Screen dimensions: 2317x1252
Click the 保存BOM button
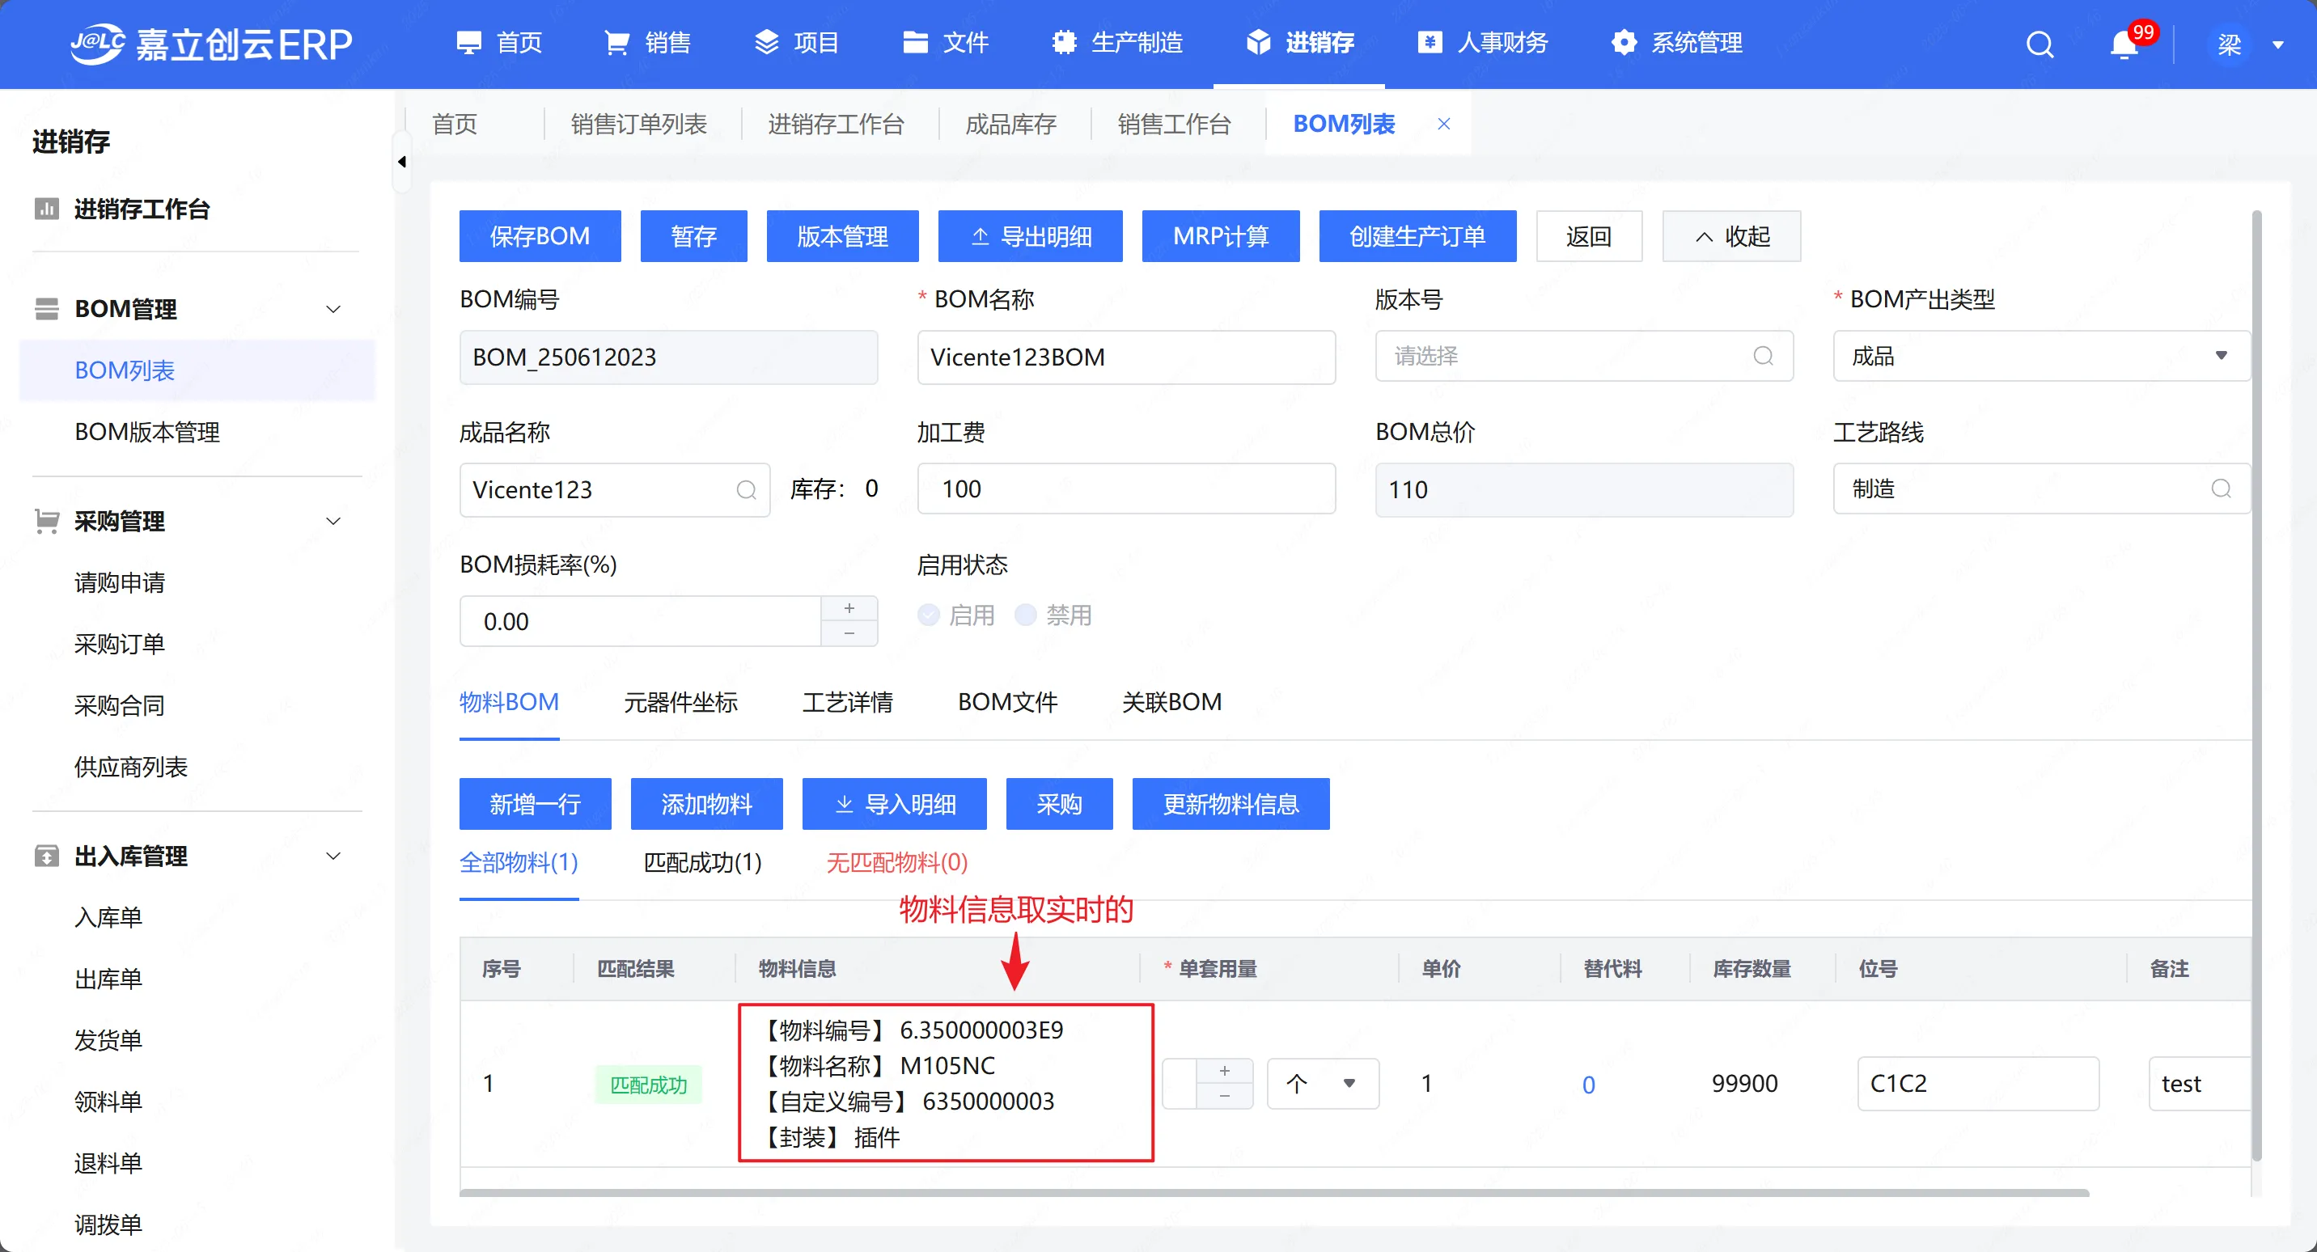coord(539,236)
